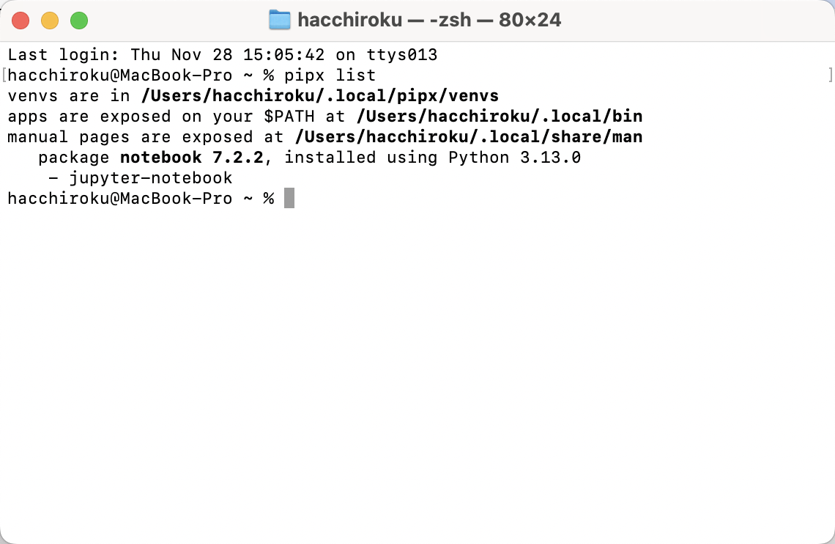Minimize the Terminal using the yellow button
835x544 pixels.
[x=50, y=21]
